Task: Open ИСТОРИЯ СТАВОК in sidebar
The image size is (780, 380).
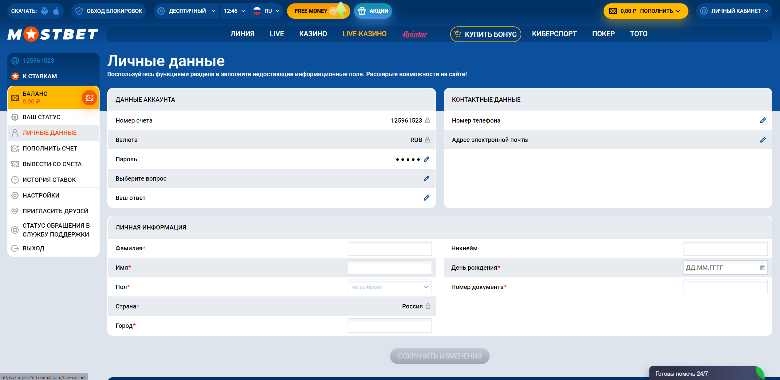Action: [53, 180]
